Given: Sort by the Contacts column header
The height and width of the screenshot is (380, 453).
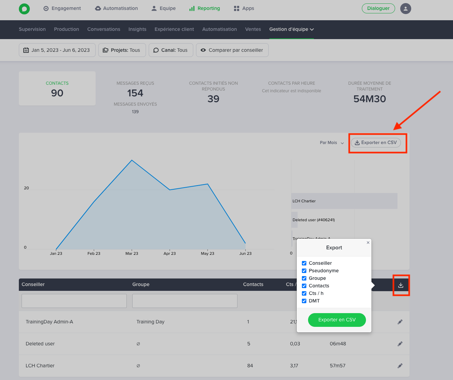Looking at the screenshot, I should [253, 284].
